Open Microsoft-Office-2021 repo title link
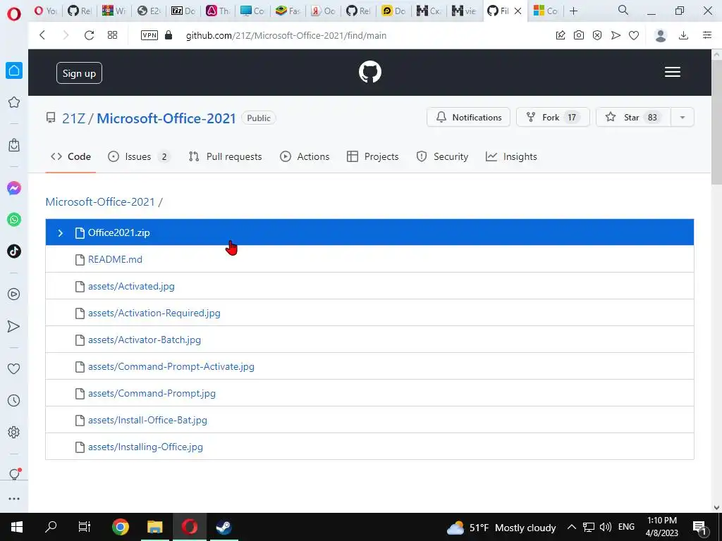The image size is (722, 541). pos(166,118)
